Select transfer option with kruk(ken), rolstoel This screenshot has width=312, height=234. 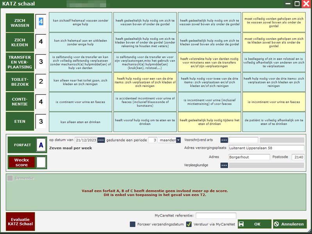145,62
